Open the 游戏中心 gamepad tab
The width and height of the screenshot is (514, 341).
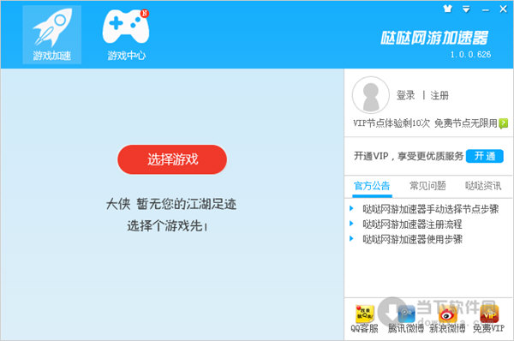126,34
